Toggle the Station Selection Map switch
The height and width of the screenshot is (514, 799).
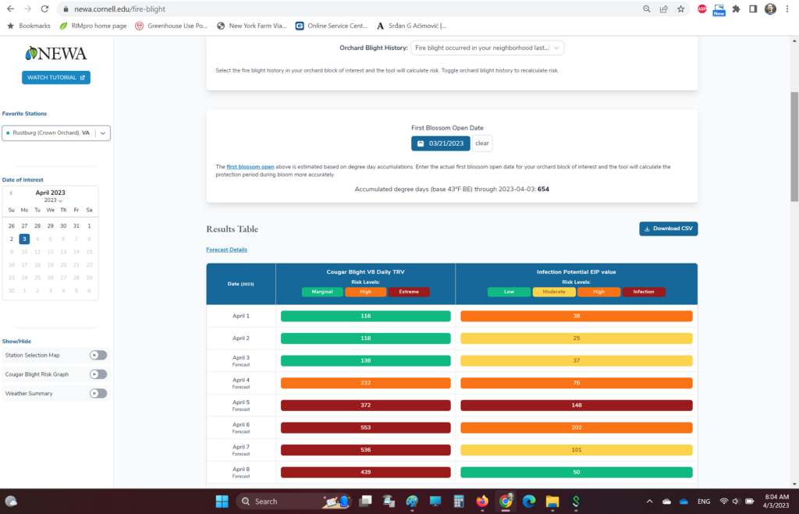click(x=98, y=355)
